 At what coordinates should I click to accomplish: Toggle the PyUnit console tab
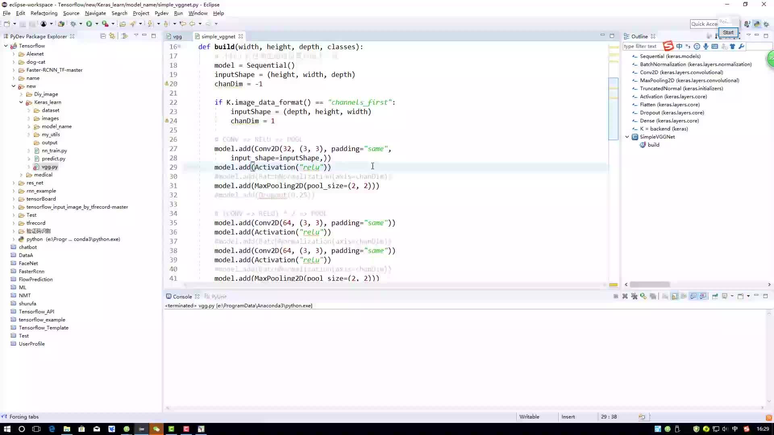click(216, 296)
